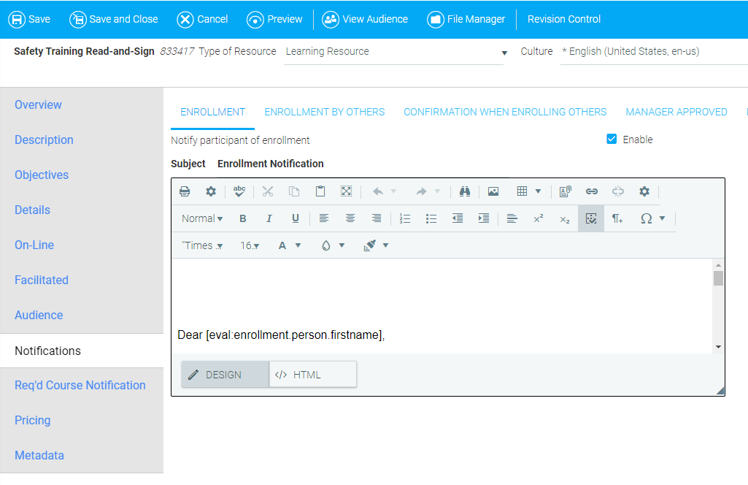Apply italic formatting
Image resolution: width=748 pixels, height=485 pixels.
point(269,218)
